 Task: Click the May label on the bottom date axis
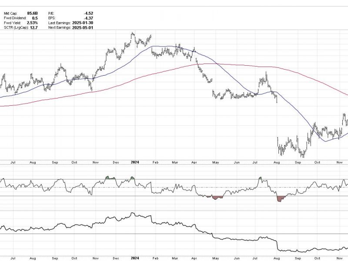pos(215,258)
